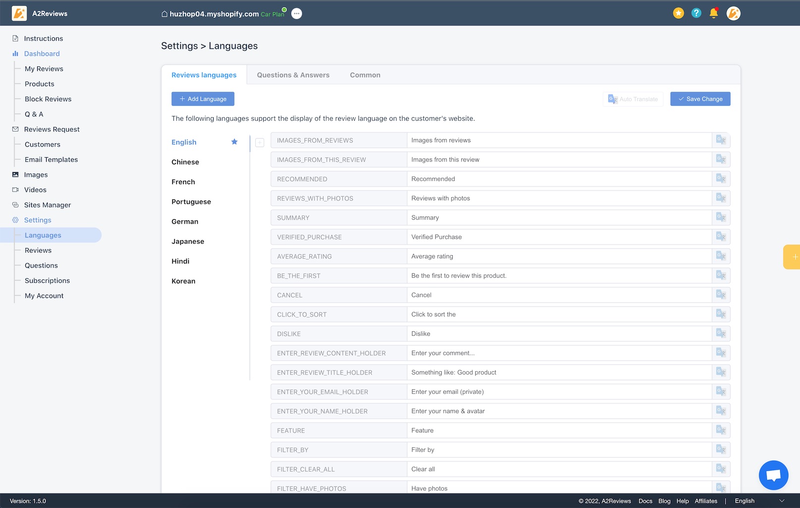This screenshot has width=800, height=508.
Task: Expand the plus box beside the language list
Action: click(x=260, y=143)
